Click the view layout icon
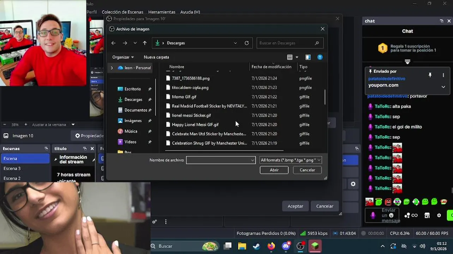This screenshot has height=254, width=453. click(x=290, y=57)
